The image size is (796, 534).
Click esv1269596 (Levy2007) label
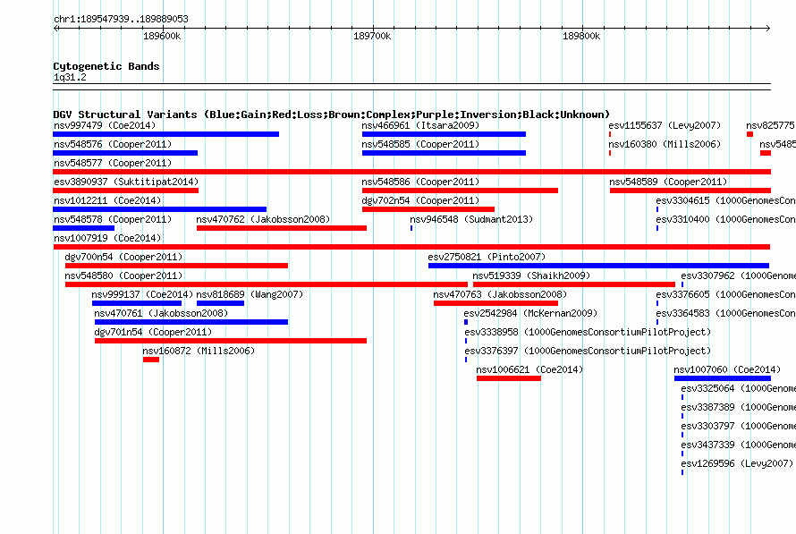[x=737, y=463]
